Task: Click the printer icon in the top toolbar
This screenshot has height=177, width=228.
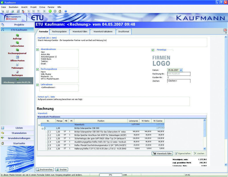Action: (12, 11)
